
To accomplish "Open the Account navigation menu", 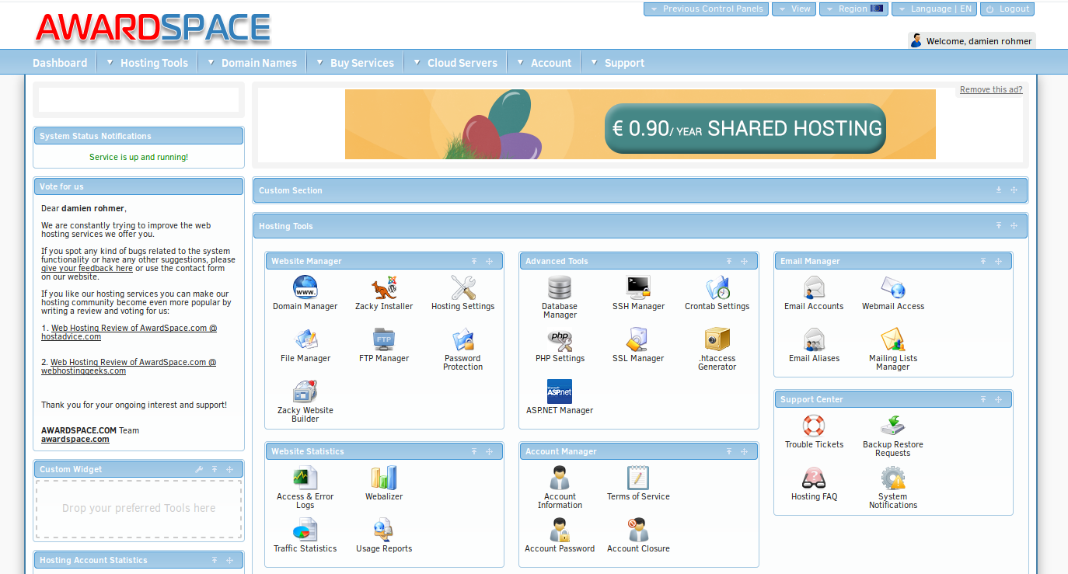I will (x=544, y=63).
